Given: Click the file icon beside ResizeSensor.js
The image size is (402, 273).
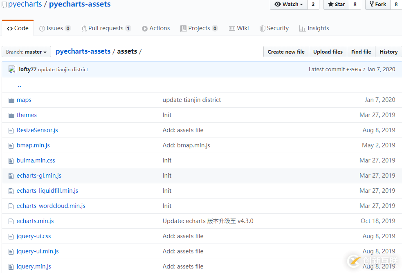Looking at the screenshot, I should [11, 131].
